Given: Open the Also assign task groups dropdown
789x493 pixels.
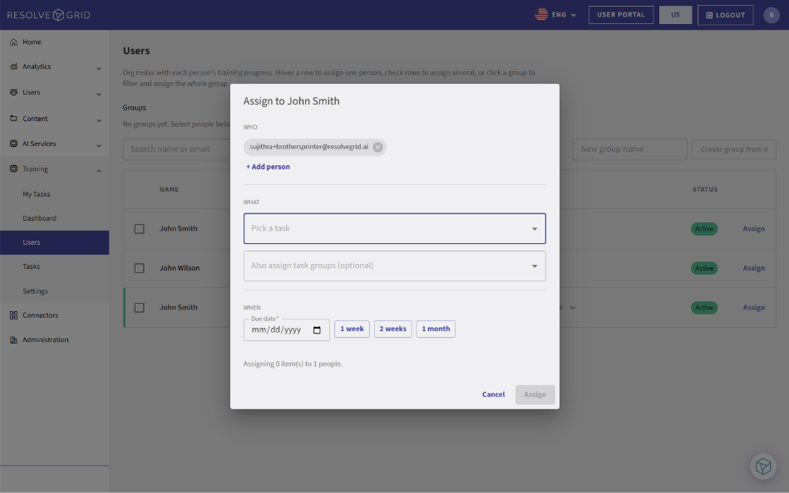Looking at the screenshot, I should pyautogui.click(x=394, y=266).
